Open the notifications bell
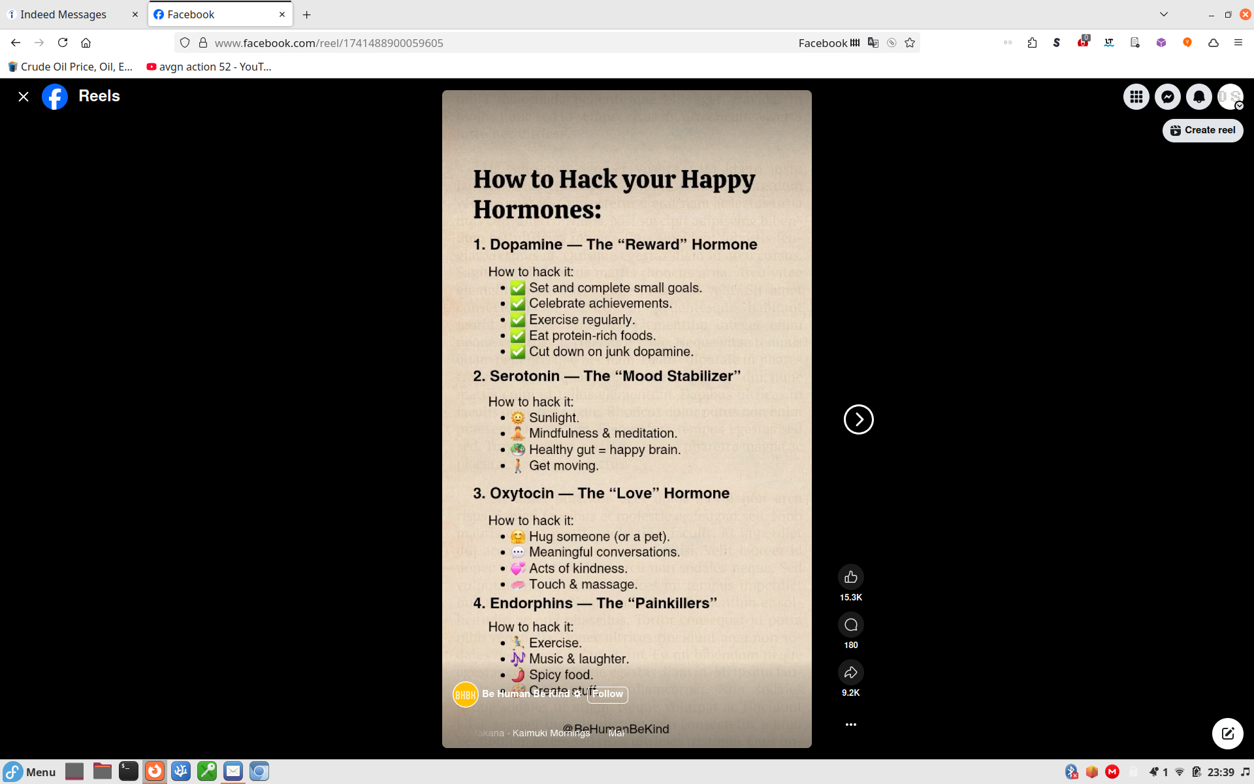The image size is (1254, 784). pos(1198,97)
